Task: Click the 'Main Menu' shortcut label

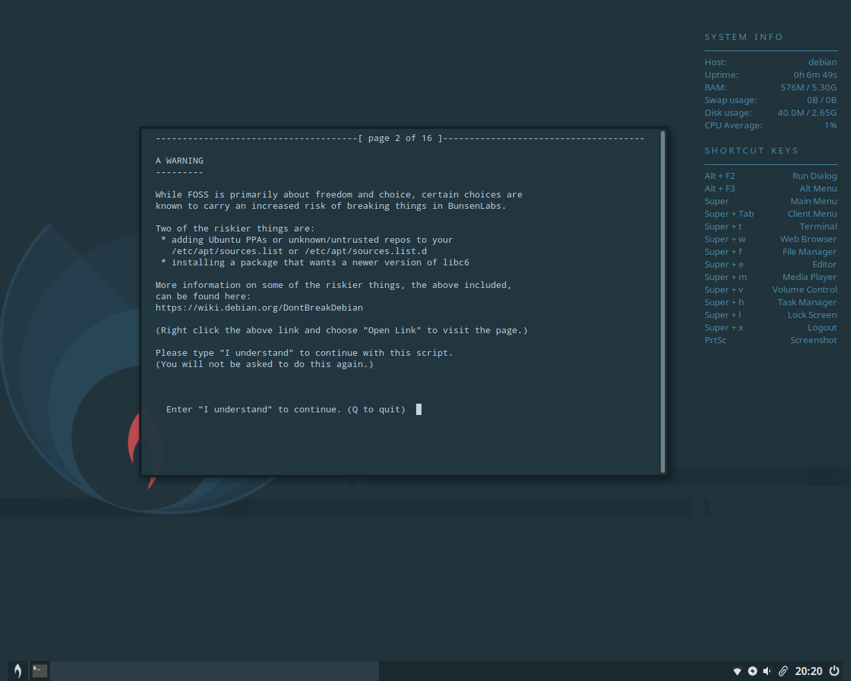Action: [x=814, y=201]
